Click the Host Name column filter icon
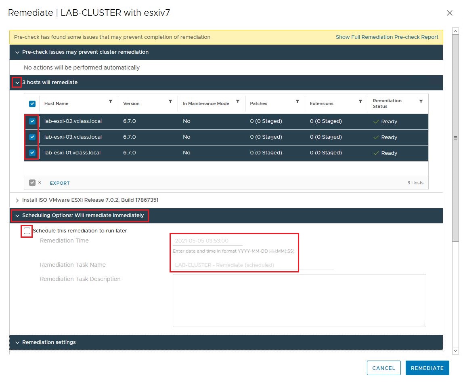 (111, 101)
